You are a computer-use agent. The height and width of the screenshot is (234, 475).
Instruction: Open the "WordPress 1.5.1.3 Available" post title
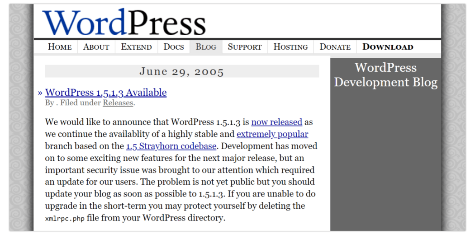[x=106, y=93]
